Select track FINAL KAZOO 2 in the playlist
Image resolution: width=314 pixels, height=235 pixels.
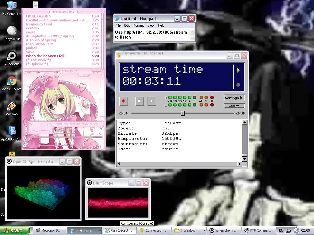pyautogui.click(x=62, y=16)
